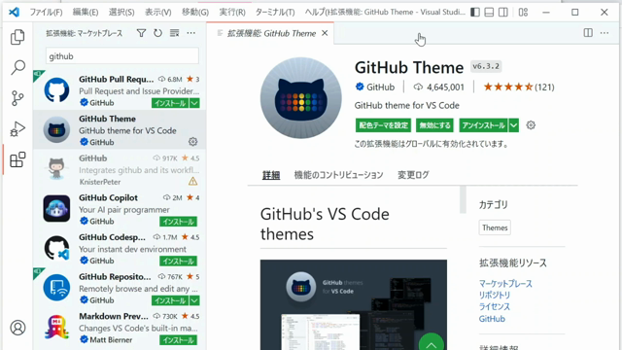Refresh the extensions marketplace list
622x350 pixels.
pyautogui.click(x=157, y=33)
